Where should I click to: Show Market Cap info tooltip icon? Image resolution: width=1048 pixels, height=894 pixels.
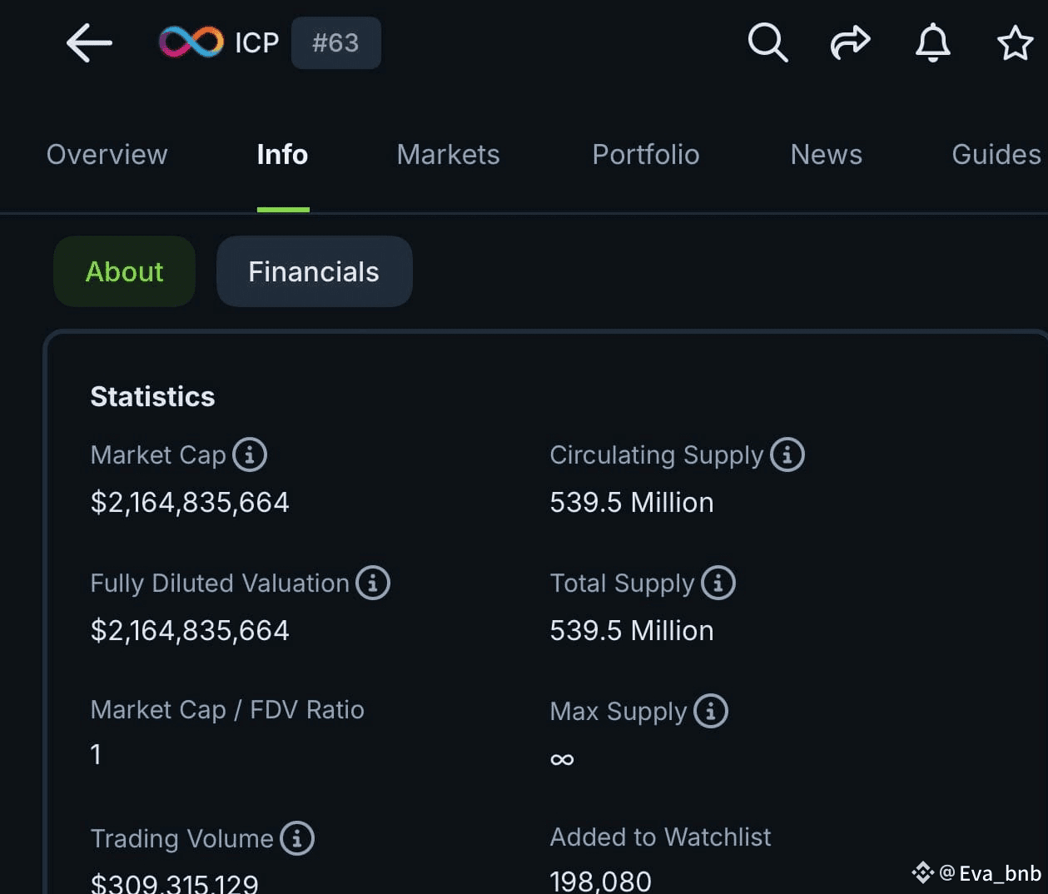[250, 454]
